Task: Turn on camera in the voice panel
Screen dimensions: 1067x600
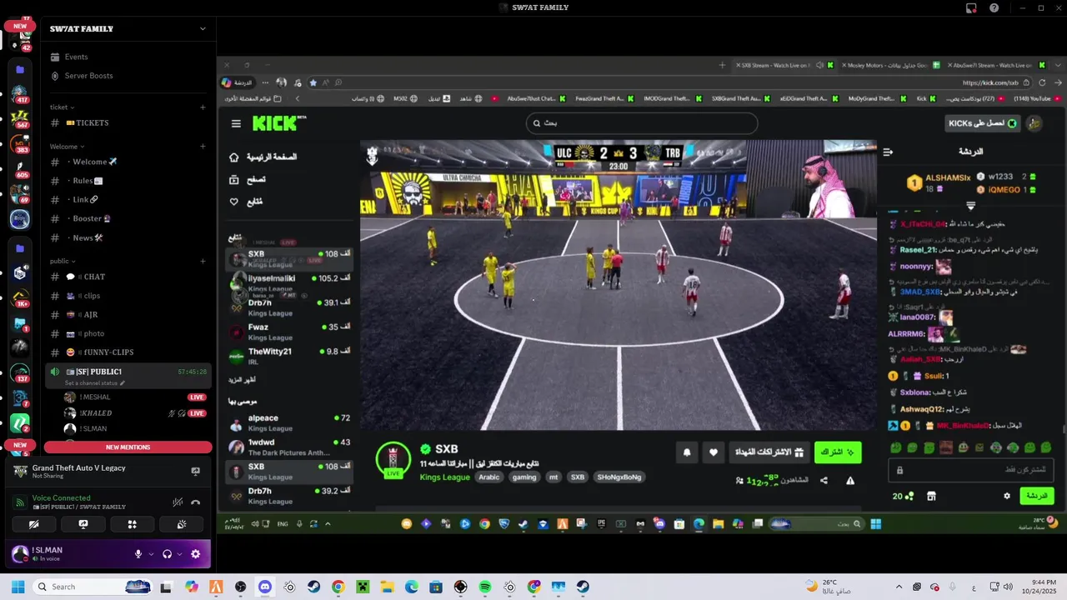Action: click(x=33, y=524)
